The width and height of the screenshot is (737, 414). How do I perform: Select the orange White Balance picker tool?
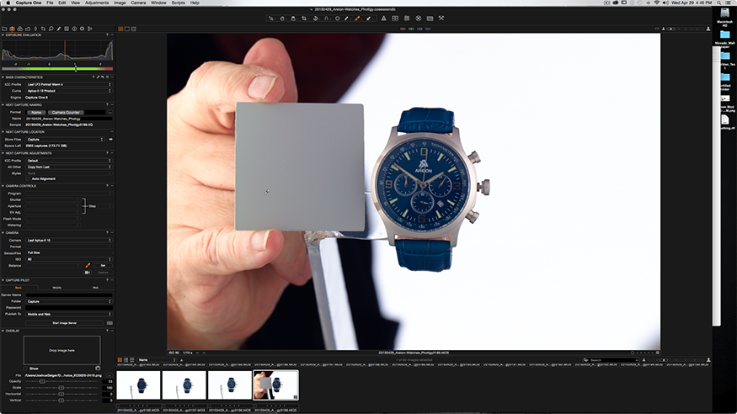click(358, 19)
